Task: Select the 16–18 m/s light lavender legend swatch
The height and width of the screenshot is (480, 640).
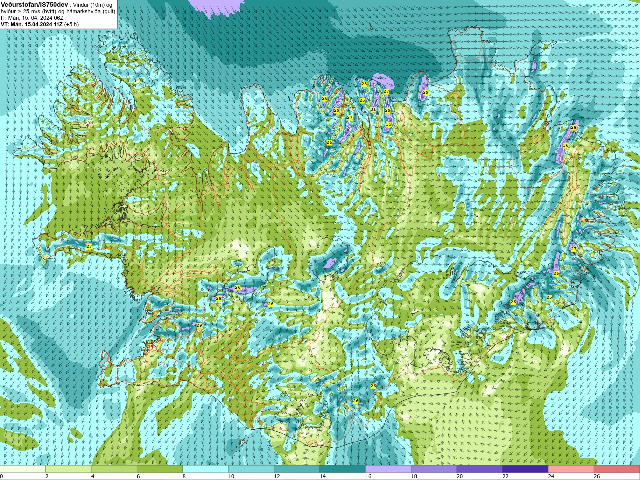Action: click(388, 469)
